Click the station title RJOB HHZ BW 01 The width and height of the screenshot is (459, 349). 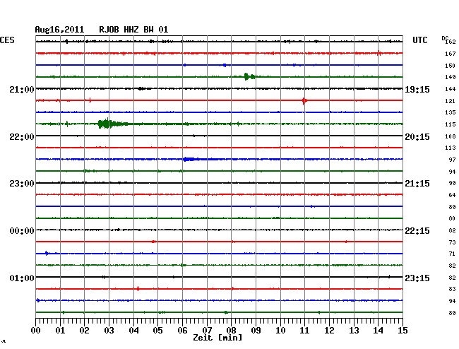point(133,30)
